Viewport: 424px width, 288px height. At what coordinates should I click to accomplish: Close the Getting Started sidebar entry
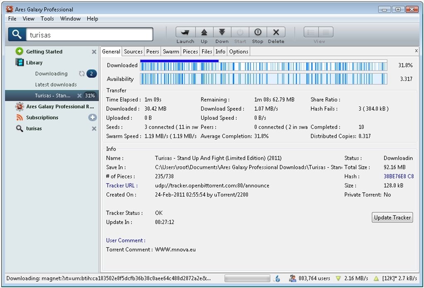point(94,52)
